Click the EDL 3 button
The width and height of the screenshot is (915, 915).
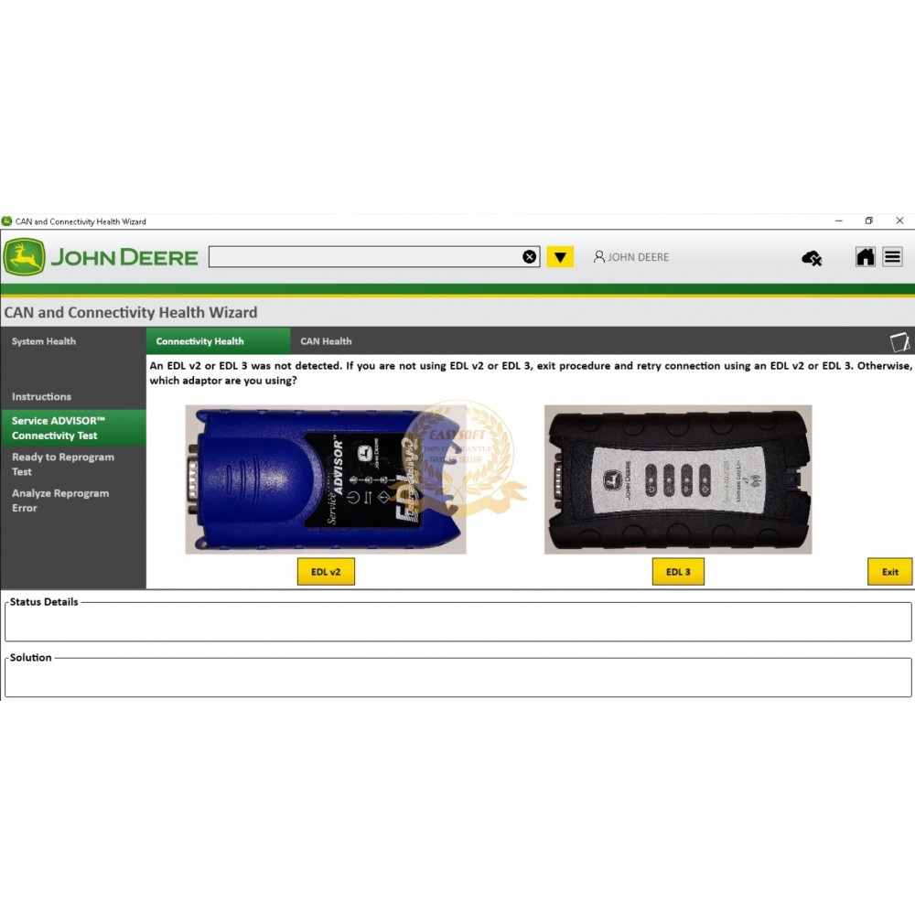[x=678, y=572]
